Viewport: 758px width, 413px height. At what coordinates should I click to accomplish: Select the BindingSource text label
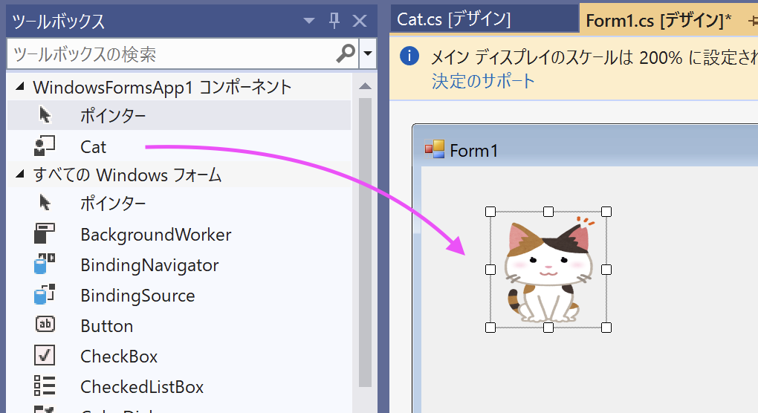pyautogui.click(x=137, y=296)
